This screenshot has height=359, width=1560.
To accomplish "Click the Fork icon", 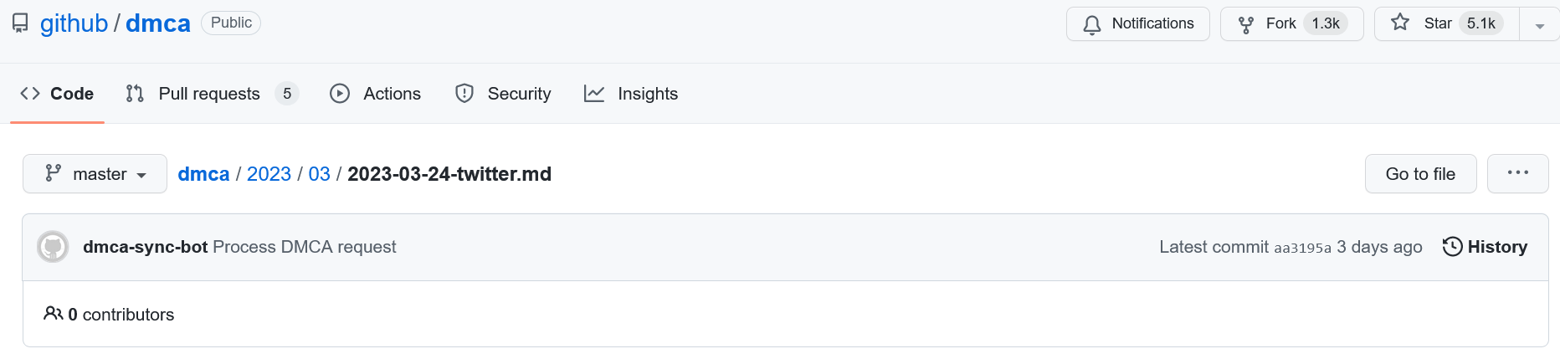I will point(1246,25).
